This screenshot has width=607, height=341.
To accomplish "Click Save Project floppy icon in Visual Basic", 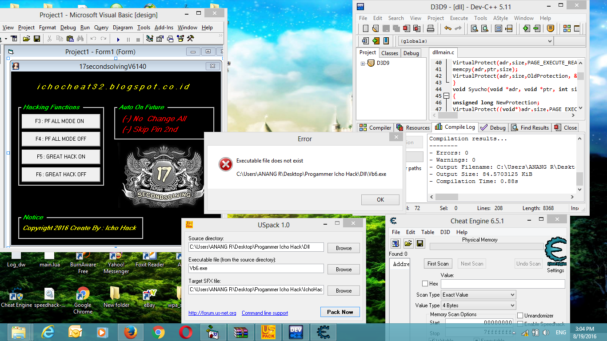I will (36, 39).
